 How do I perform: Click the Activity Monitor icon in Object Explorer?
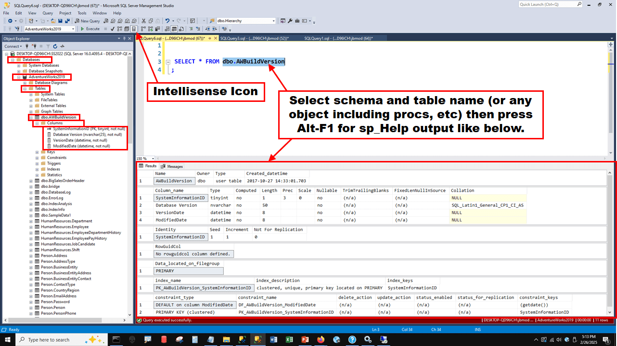click(63, 46)
